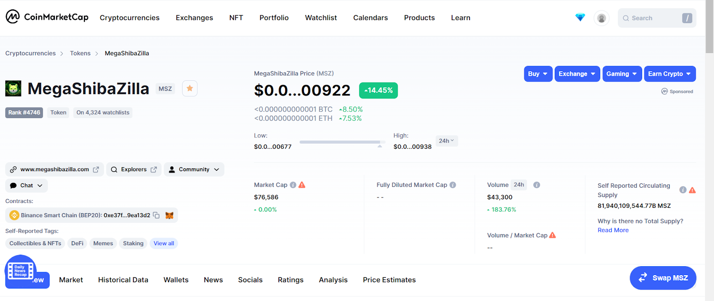The height and width of the screenshot is (301, 714).
Task: Add MegaShibaZilla to watchlist star
Action: pos(190,88)
